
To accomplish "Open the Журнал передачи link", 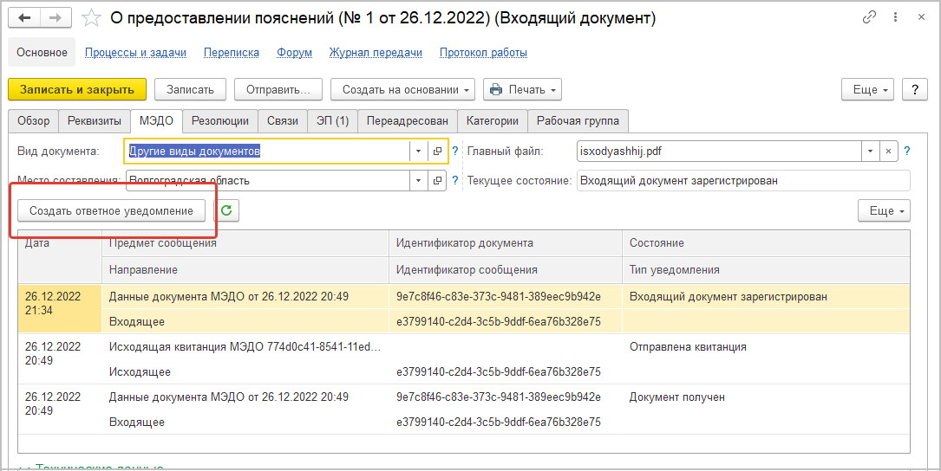I will [x=376, y=53].
